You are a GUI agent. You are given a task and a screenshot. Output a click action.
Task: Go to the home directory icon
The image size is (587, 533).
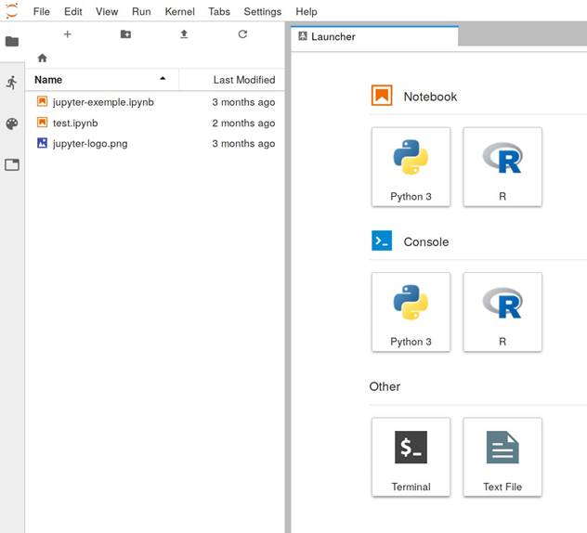tap(42, 58)
